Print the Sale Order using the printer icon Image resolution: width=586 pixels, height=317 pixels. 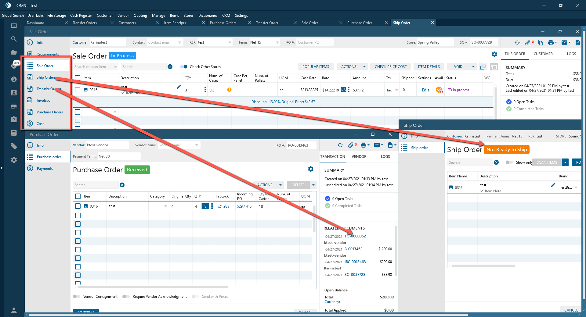(551, 43)
